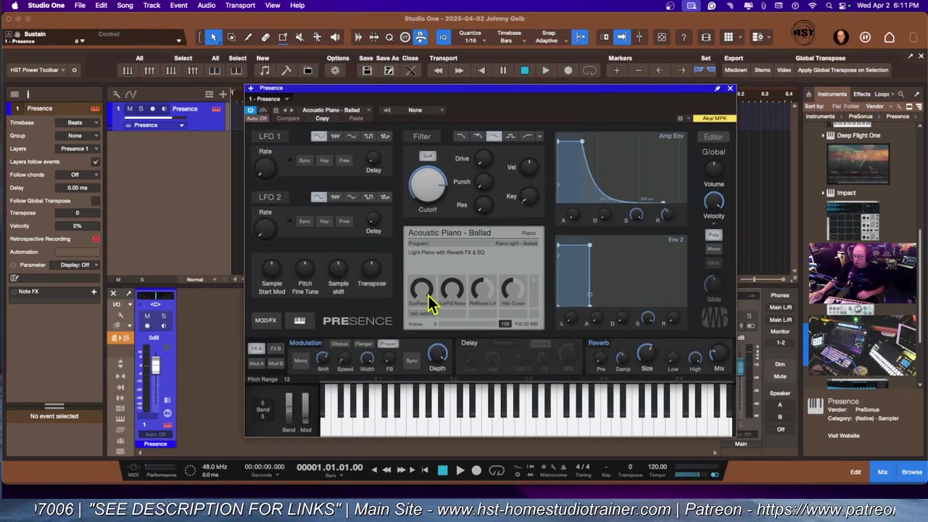Viewport: 928px width, 522px height.
Task: Click the Visit Website link
Action: (x=843, y=436)
